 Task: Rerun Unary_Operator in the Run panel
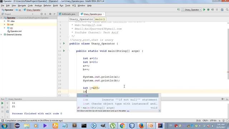3,103
